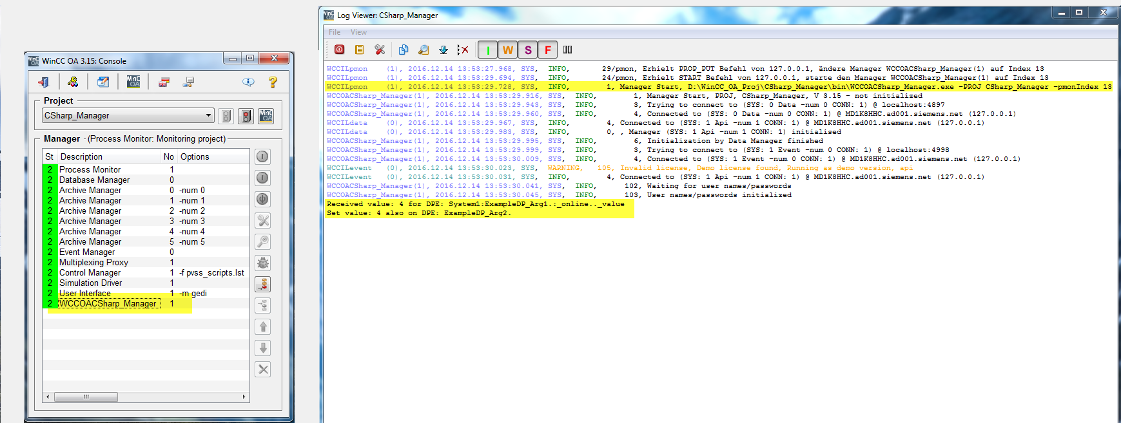1121x423 pixels.
Task: Open the CSharp_Manager project dropdown
Action: pyautogui.click(x=128, y=115)
